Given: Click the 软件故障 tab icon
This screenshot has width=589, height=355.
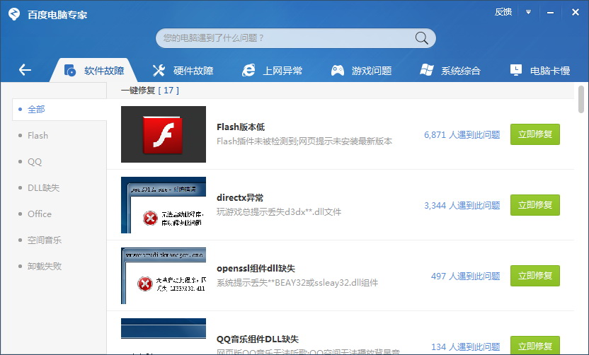Looking at the screenshot, I should tap(70, 70).
